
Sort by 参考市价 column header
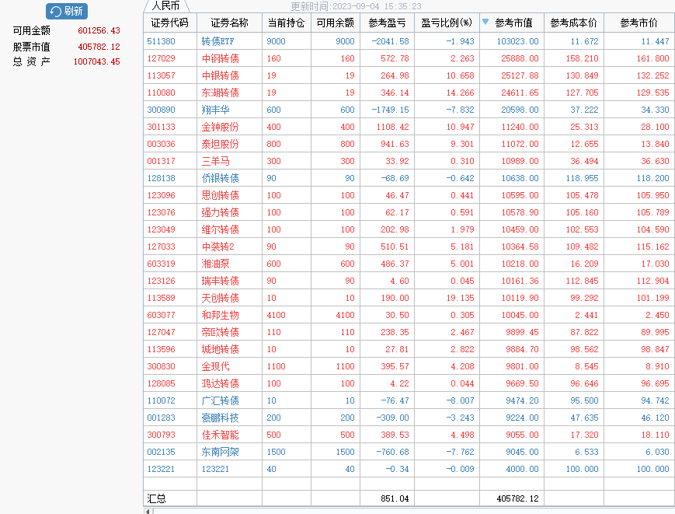pyautogui.click(x=638, y=23)
